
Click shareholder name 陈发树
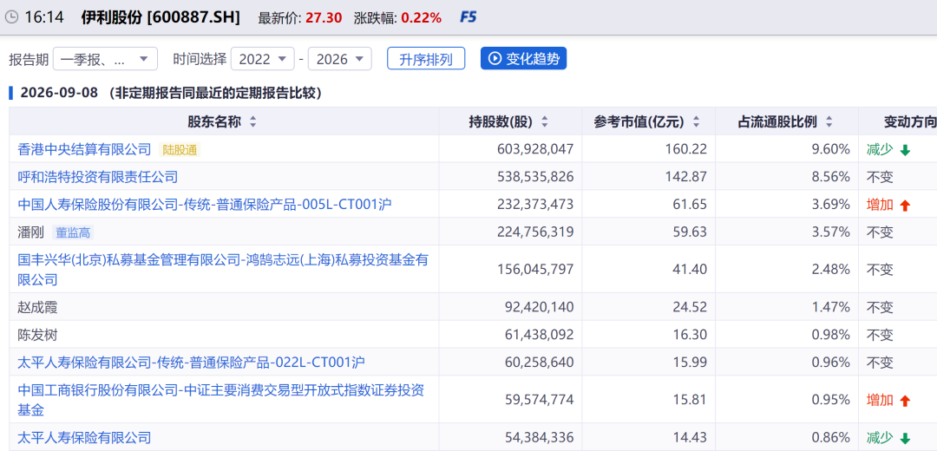[x=37, y=335]
